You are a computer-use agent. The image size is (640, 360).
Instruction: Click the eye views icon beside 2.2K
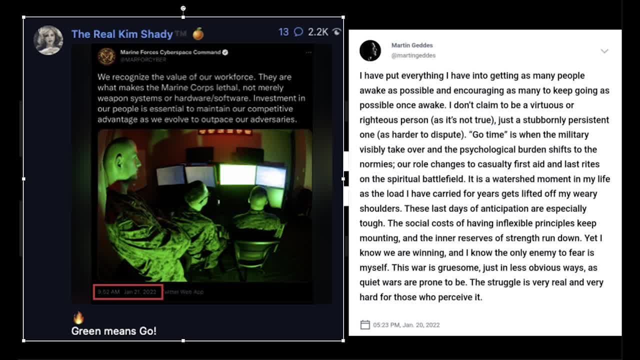[x=336, y=32]
